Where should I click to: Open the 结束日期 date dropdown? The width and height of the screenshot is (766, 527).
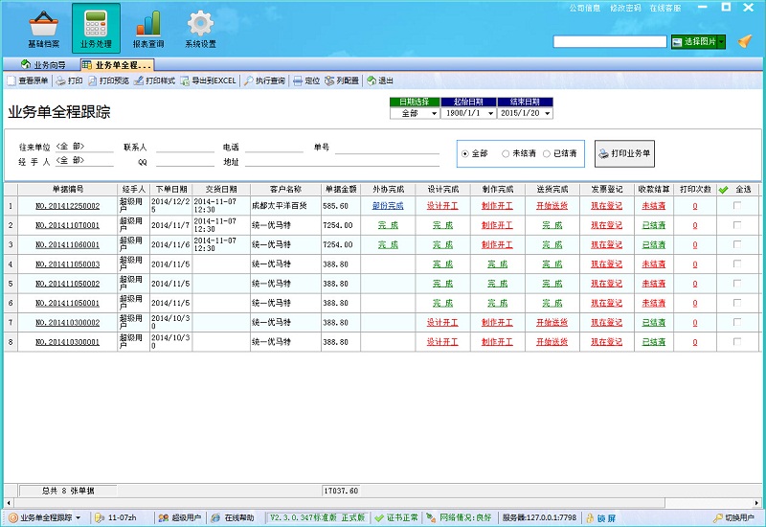pos(547,113)
